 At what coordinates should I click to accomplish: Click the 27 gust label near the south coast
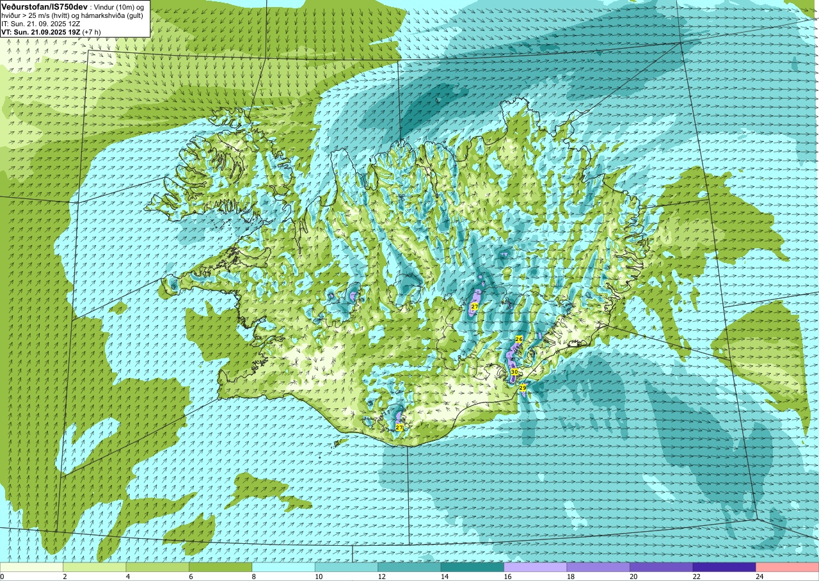coord(399,427)
